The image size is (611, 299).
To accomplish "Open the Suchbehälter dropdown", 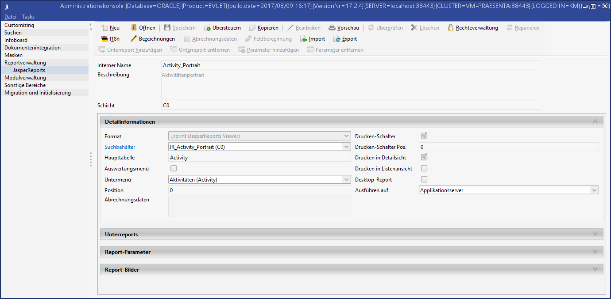I will [346, 147].
